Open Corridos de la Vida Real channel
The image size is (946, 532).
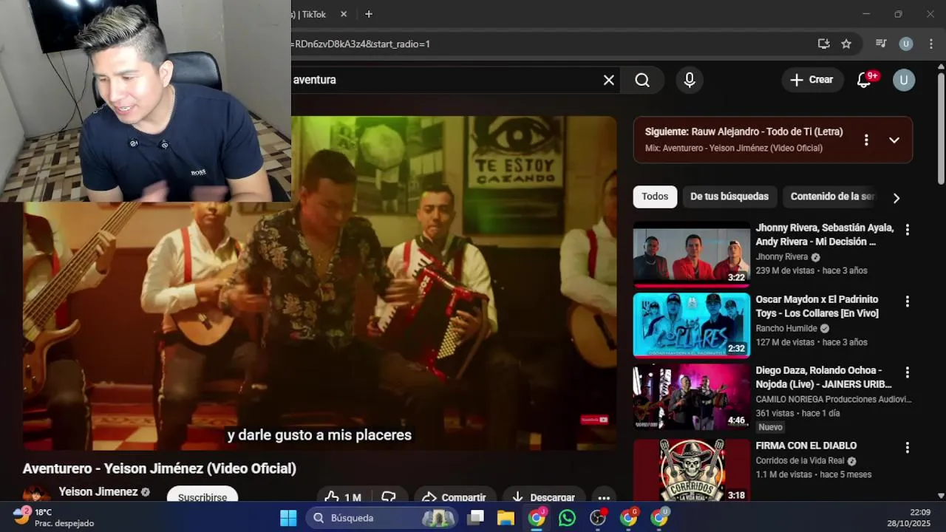(x=800, y=461)
